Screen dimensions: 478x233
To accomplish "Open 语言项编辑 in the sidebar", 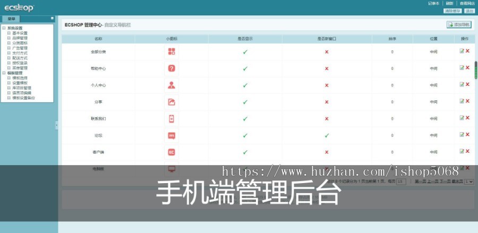I will [22, 93].
